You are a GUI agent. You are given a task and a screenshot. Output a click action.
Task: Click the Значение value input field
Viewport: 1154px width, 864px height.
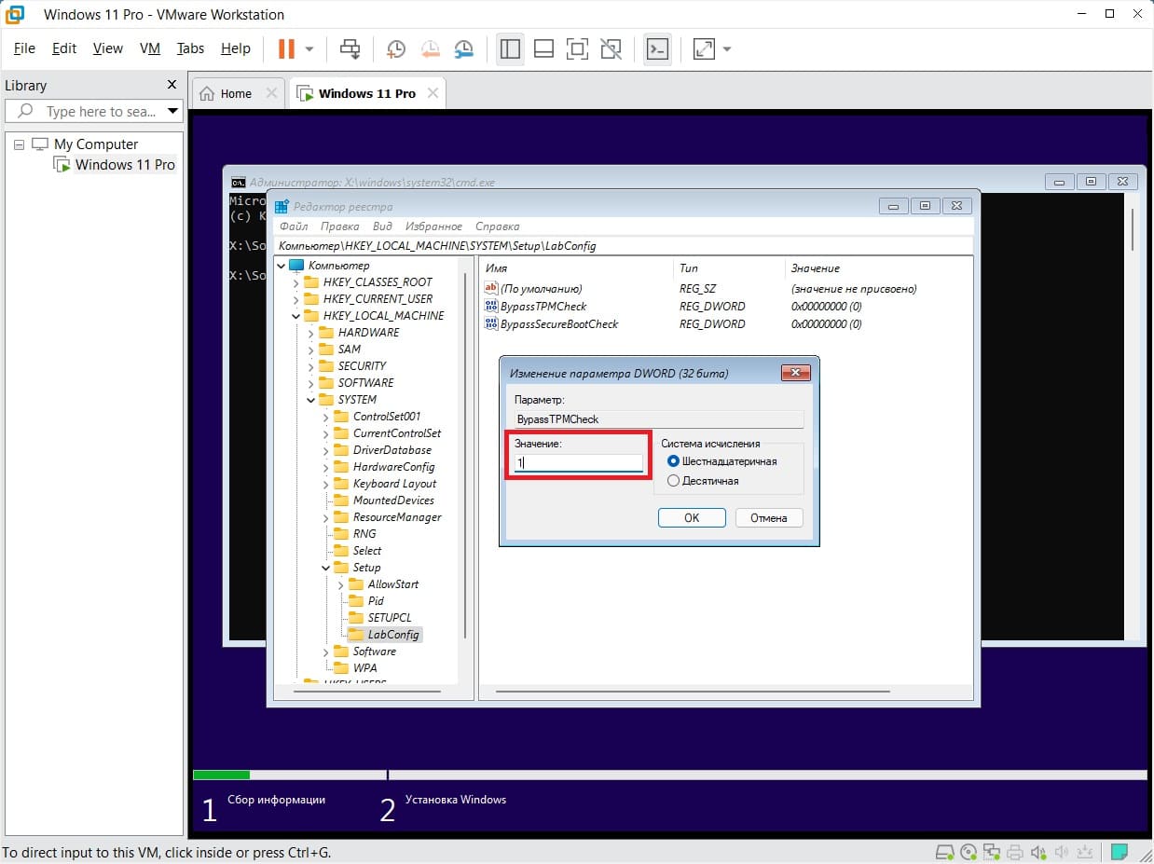tap(578, 462)
